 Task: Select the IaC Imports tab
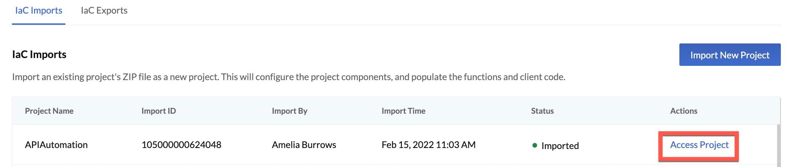(39, 11)
